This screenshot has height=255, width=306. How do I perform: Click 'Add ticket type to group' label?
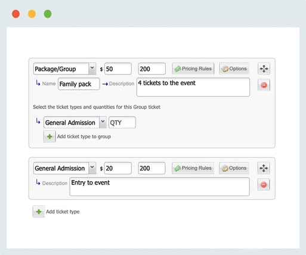coord(84,136)
